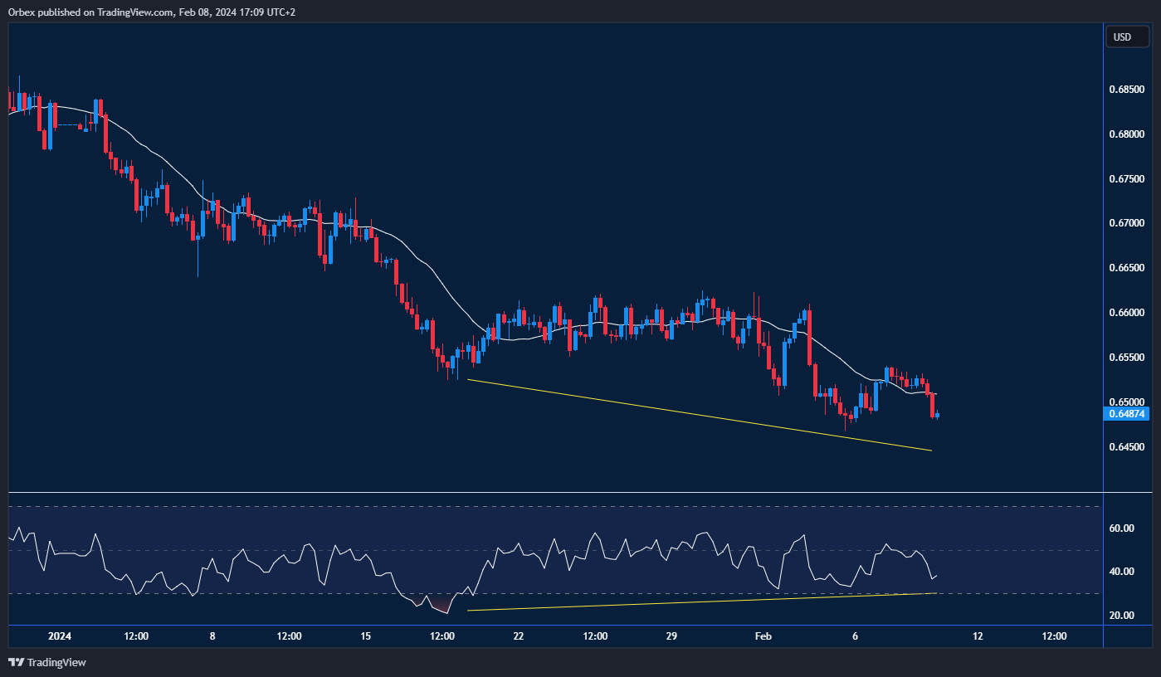Click the TradingView logo icon
Screen dimensions: 1161x677
click(16, 662)
